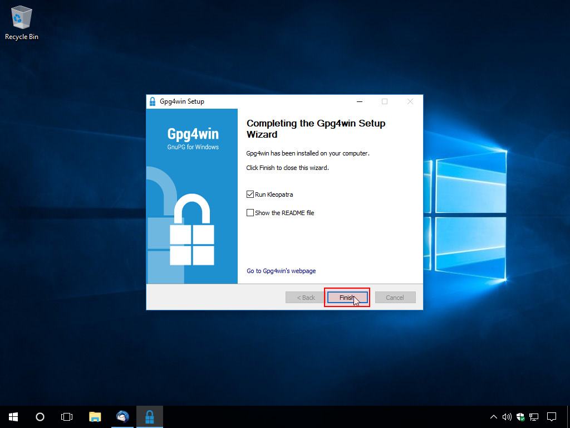Uncheck the Run Kleopatra checkbox

250,194
